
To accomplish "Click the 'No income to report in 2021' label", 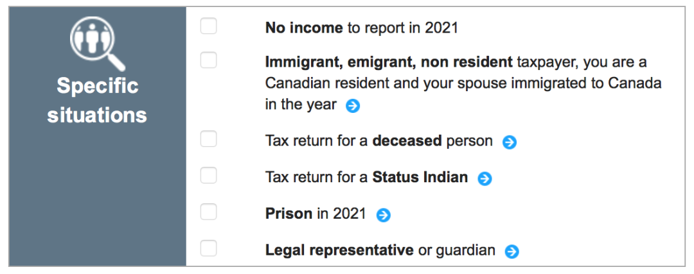I will pos(361,28).
